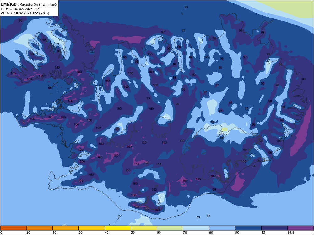Click the orange 10-20 legend swatch

coord(40,228)
